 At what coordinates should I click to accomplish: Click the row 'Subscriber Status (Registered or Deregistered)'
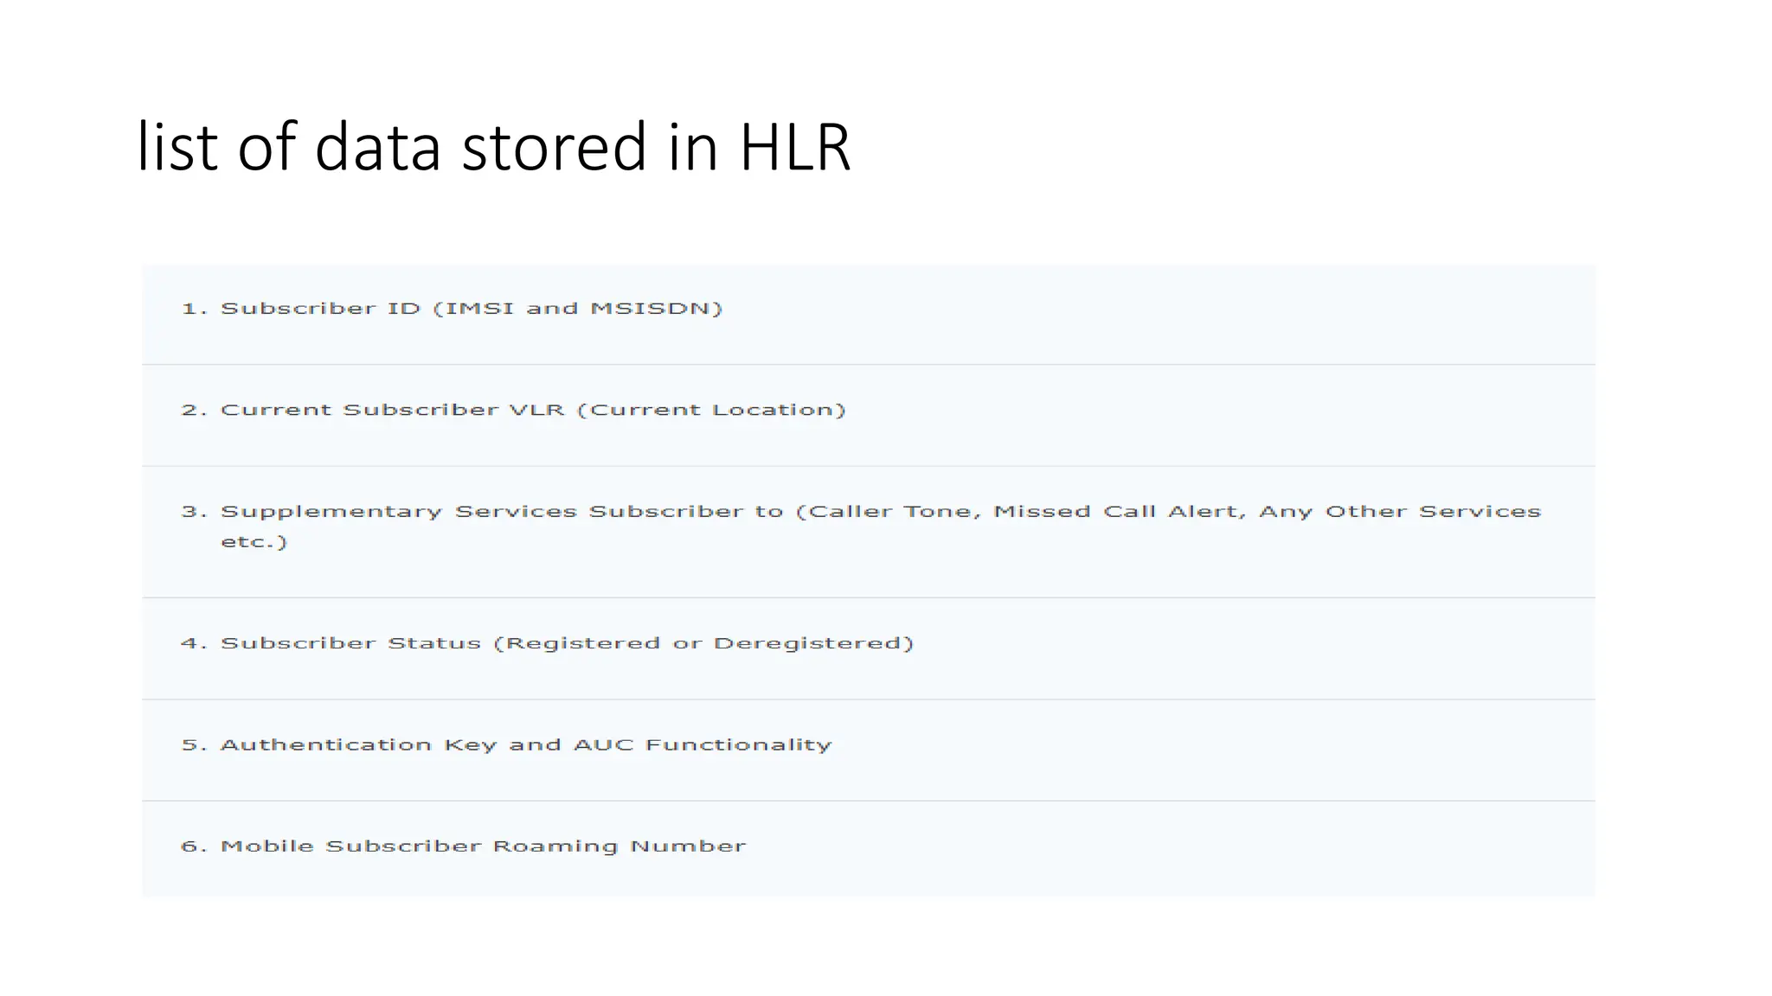[868, 649]
